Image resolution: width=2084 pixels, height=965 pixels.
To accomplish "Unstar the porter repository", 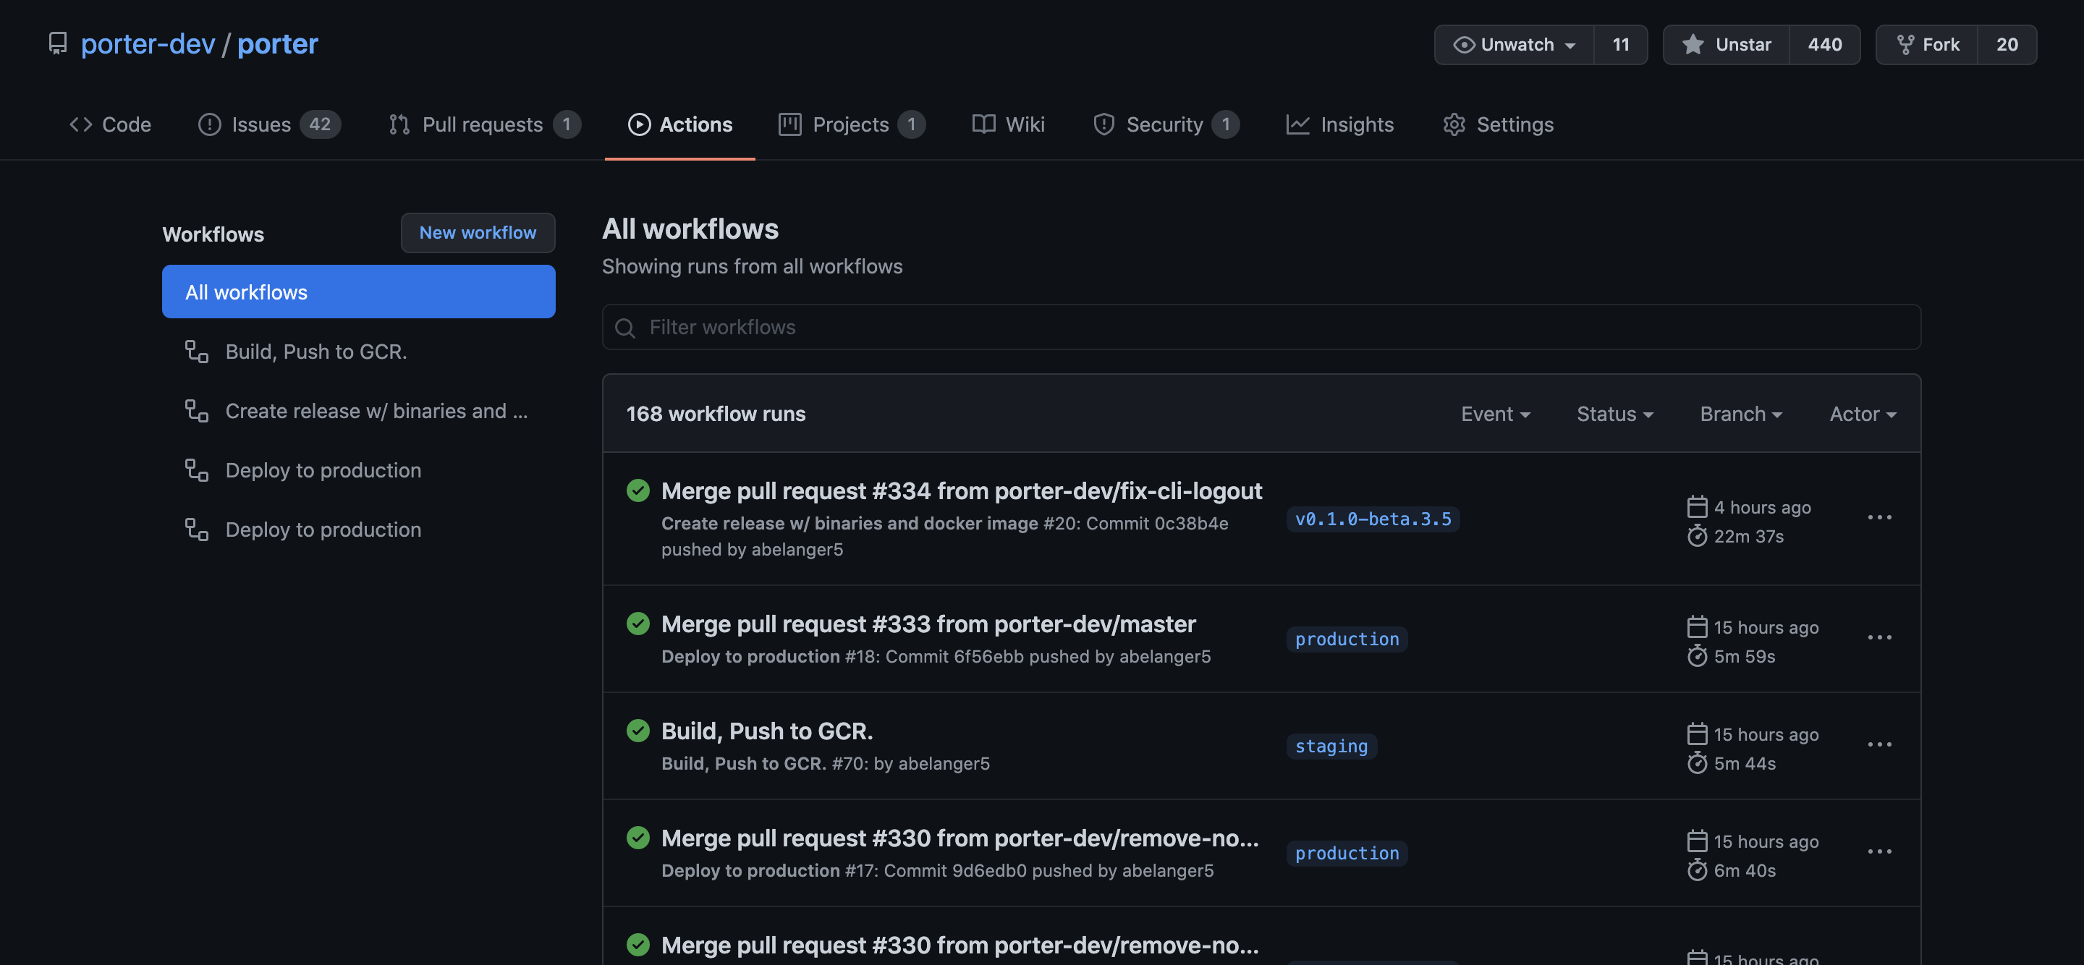I will coord(1727,45).
